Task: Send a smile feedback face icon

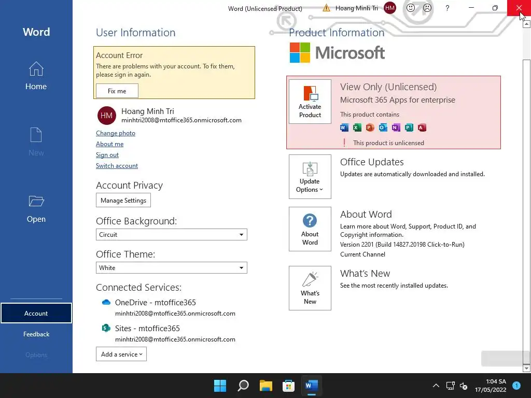Action: pos(411,8)
